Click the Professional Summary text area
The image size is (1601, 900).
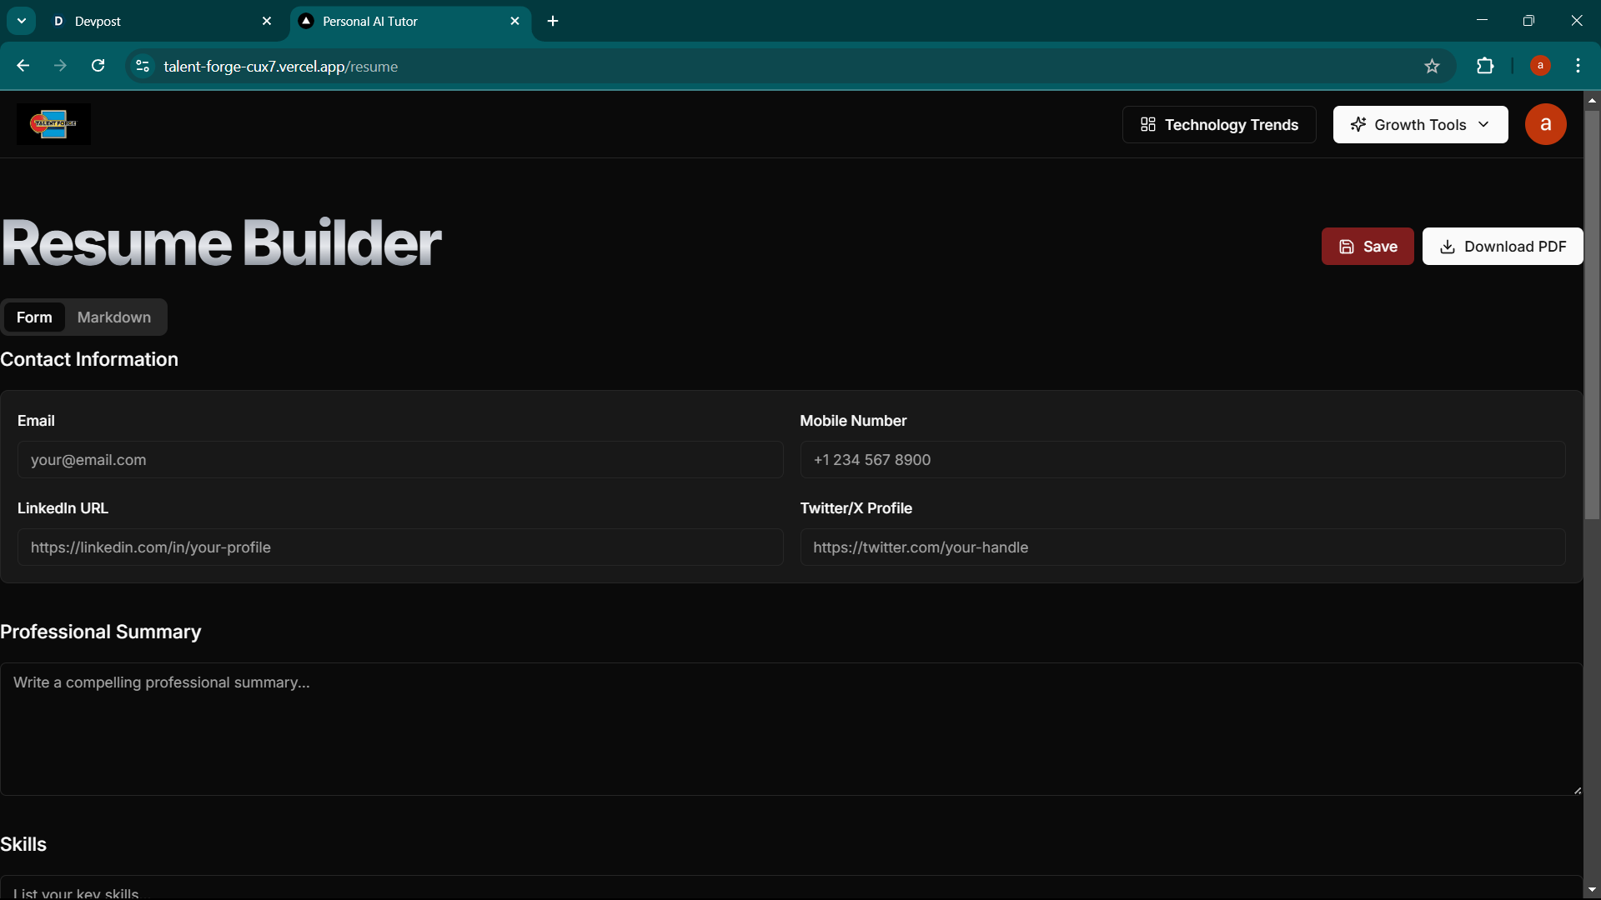[x=790, y=729]
